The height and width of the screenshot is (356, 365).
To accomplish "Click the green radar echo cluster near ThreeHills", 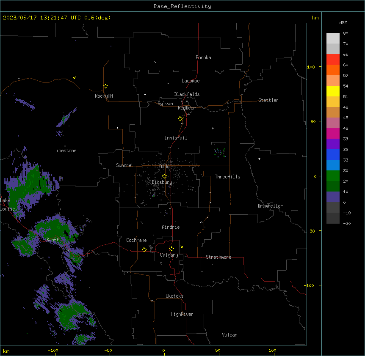I will (x=220, y=153).
